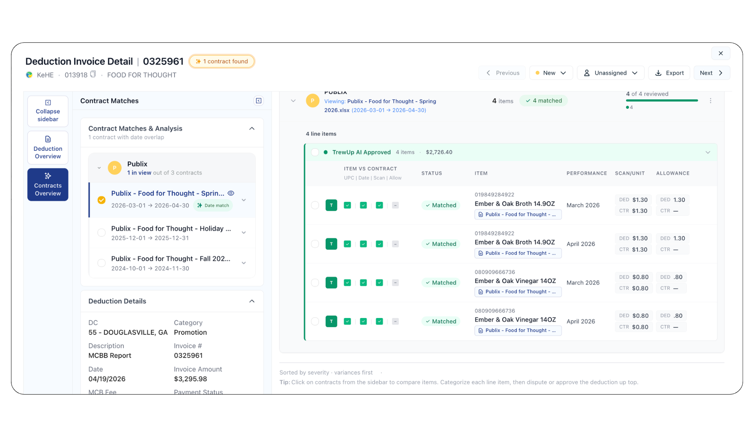Open contract link for Vinegar March 2026
The image size is (754, 424).
click(518, 292)
